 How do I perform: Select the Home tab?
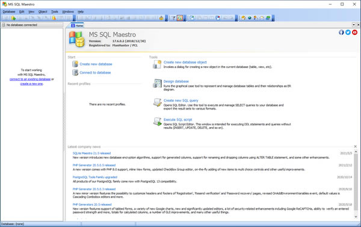click(x=77, y=25)
